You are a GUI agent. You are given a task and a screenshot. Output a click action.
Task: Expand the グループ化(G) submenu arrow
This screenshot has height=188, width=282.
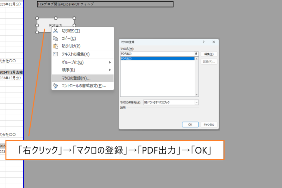pos(110,62)
